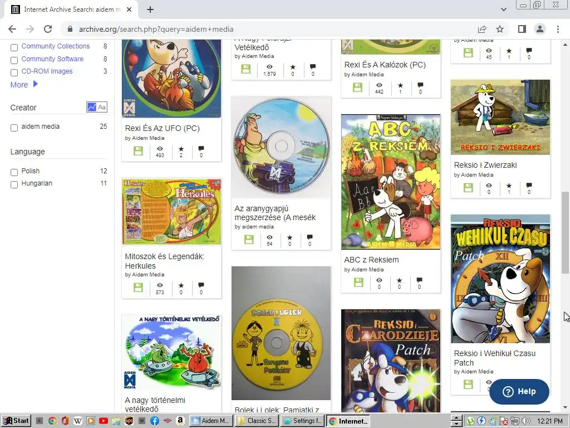Open the CD-ROM Images link

pyautogui.click(x=47, y=71)
